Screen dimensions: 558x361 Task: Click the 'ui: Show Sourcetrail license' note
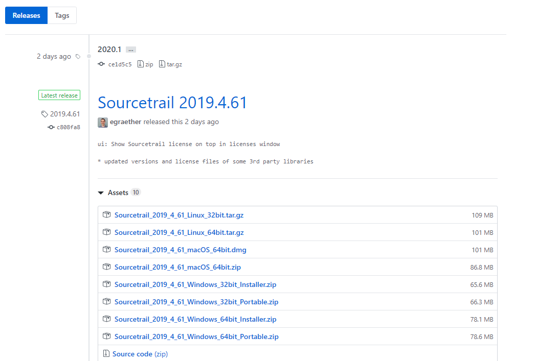point(189,145)
